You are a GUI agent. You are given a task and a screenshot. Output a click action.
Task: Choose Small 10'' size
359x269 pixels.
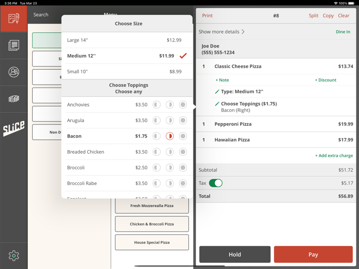(x=127, y=72)
